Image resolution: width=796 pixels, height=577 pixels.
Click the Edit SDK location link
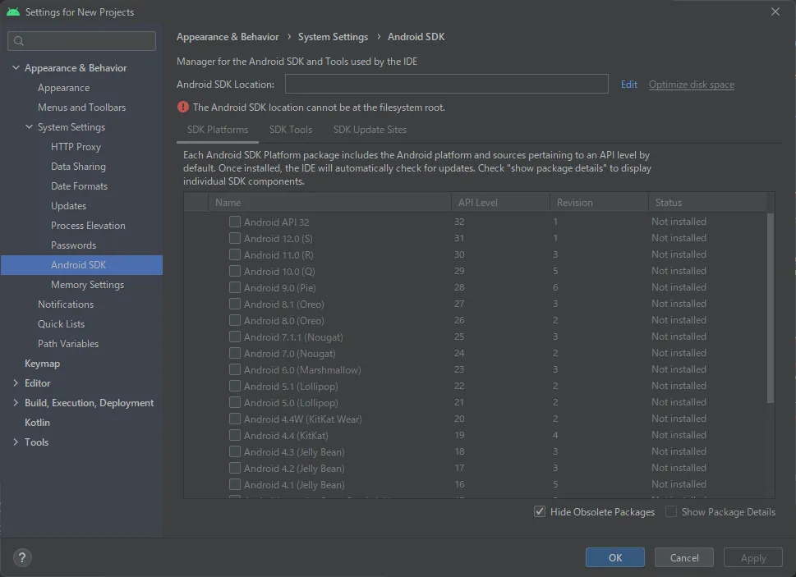coord(629,85)
